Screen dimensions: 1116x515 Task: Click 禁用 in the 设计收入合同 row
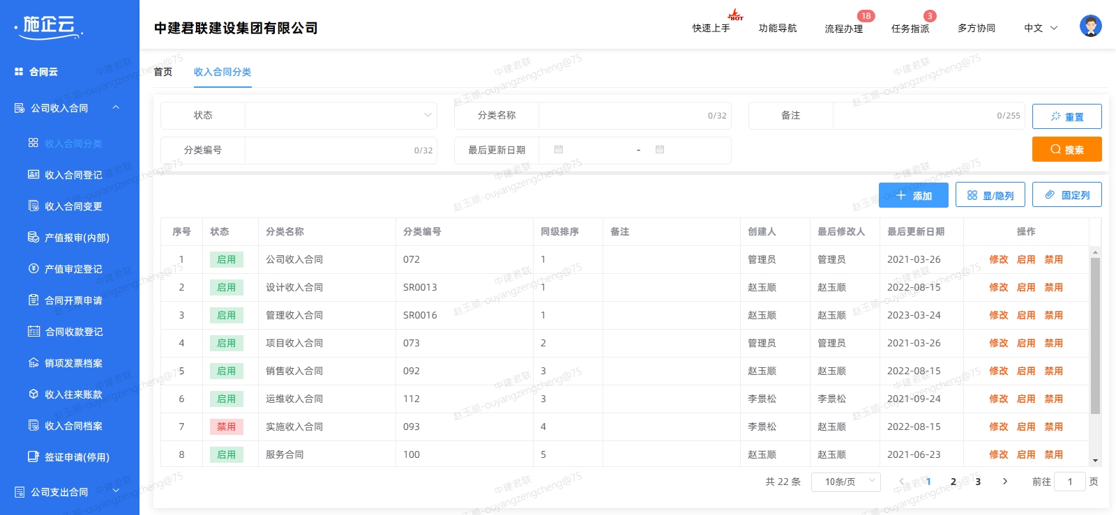(1053, 287)
